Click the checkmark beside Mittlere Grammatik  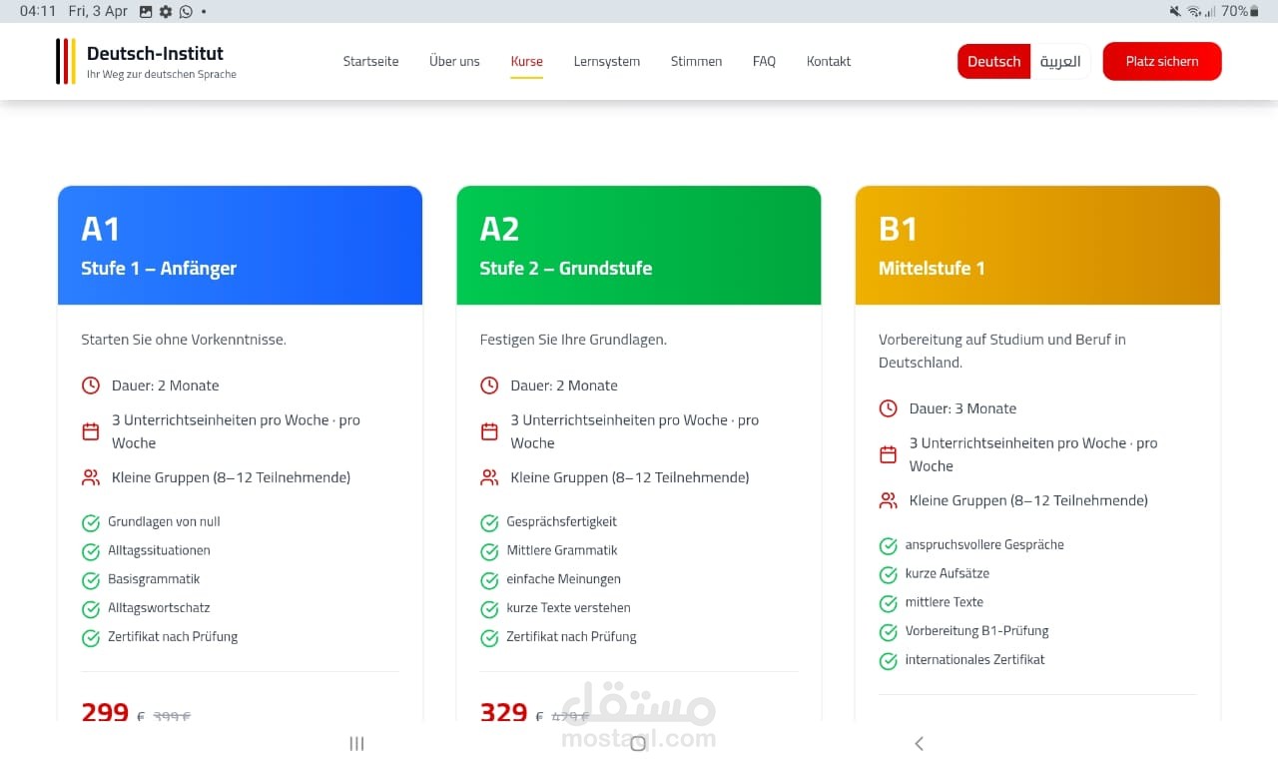tap(489, 551)
